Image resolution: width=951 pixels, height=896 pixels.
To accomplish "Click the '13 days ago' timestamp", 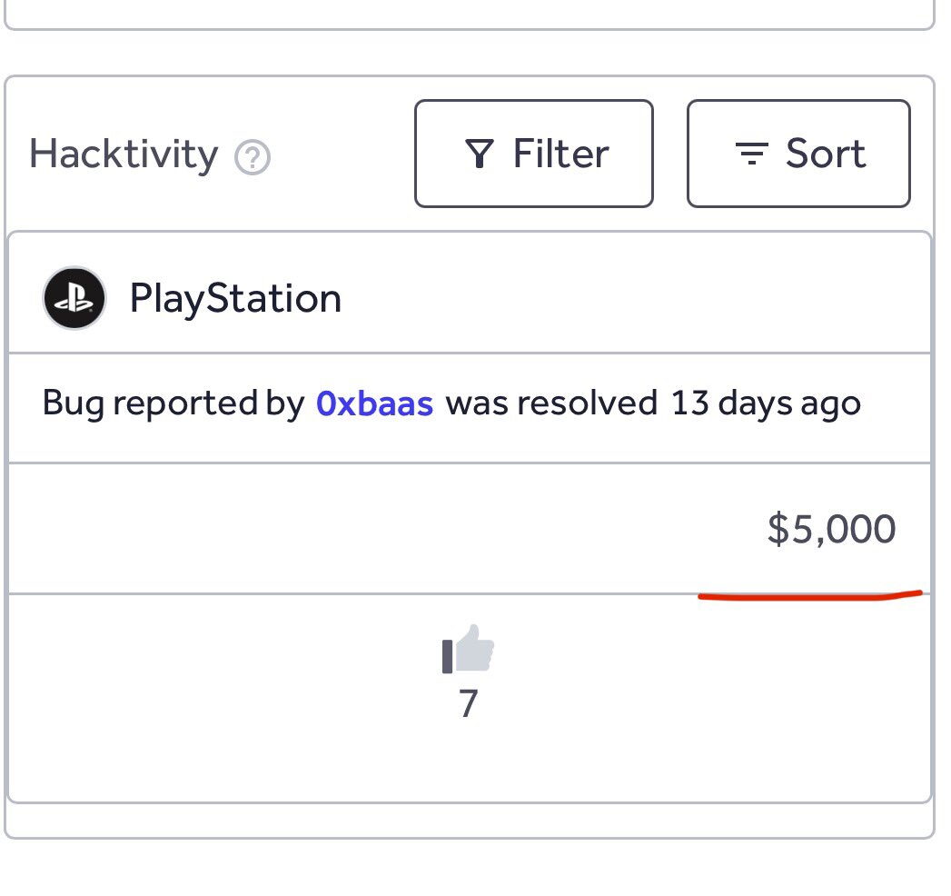I will coord(766,403).
